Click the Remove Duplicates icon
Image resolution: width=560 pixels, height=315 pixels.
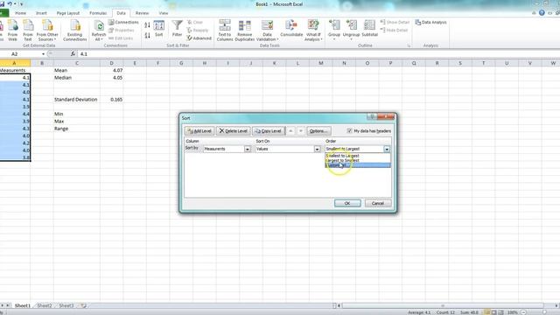(x=245, y=30)
